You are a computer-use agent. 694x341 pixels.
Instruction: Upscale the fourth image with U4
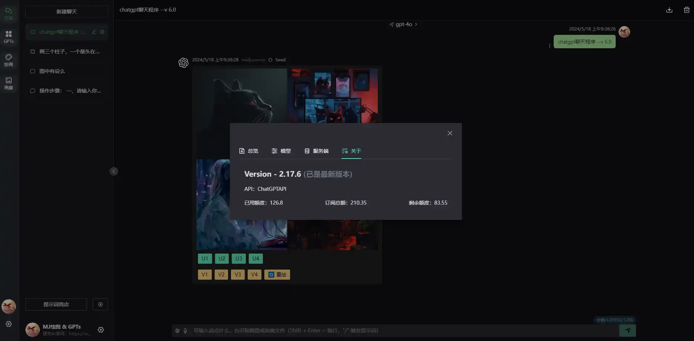(256, 259)
